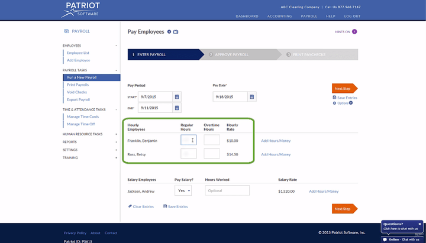This screenshot has width=426, height=243.
Task: Open the video icon next to Pay Employees
Action: [176, 31]
